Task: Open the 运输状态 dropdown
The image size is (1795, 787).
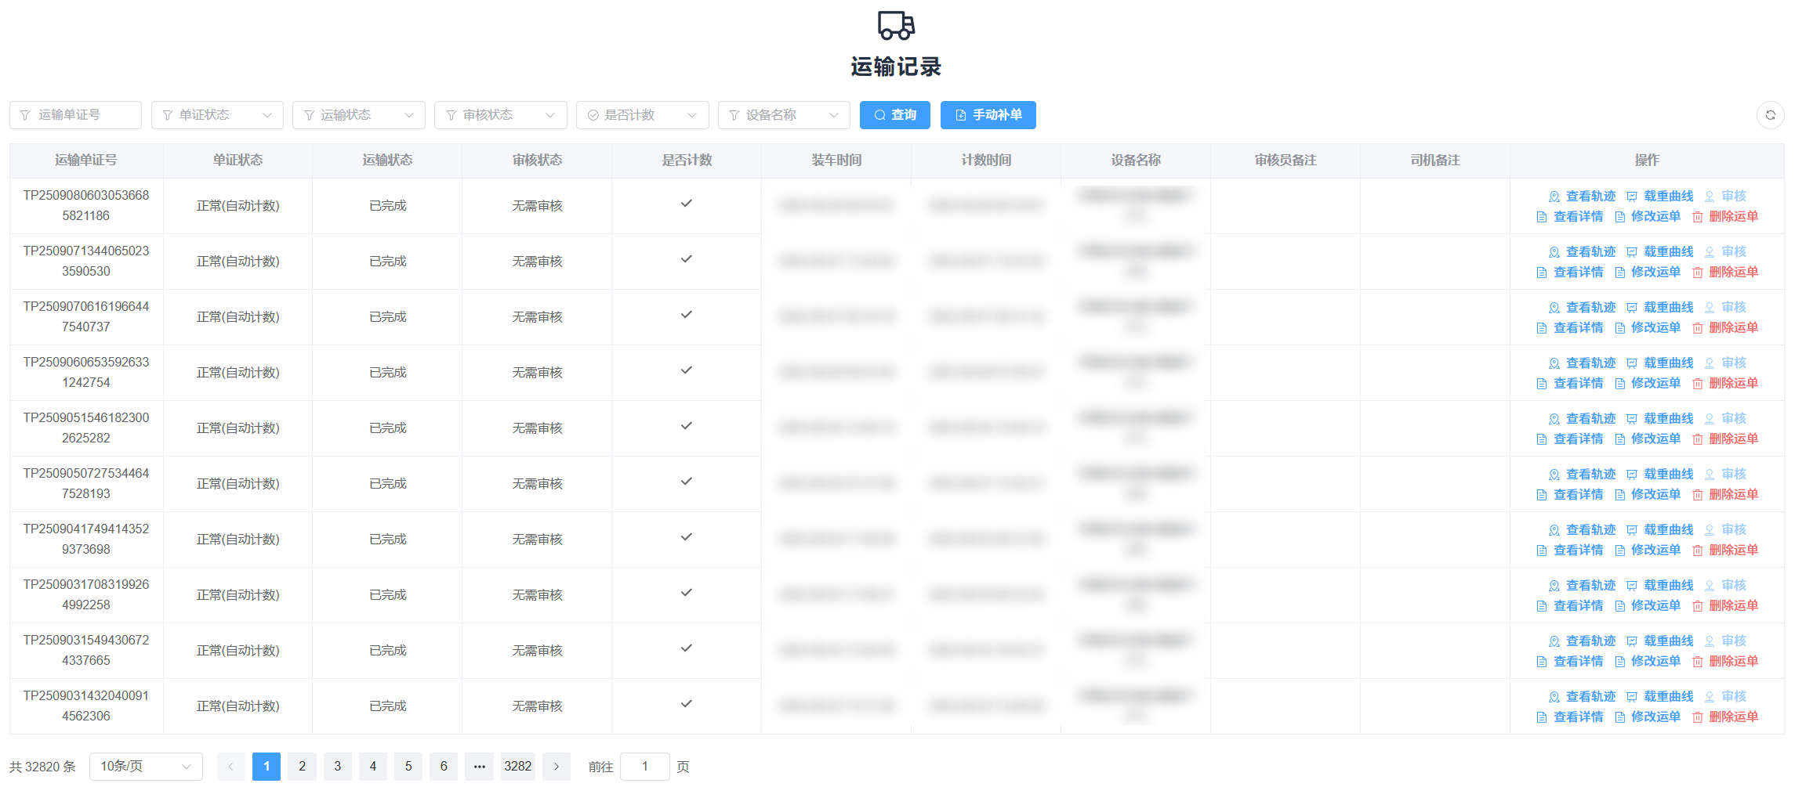Action: point(358,115)
